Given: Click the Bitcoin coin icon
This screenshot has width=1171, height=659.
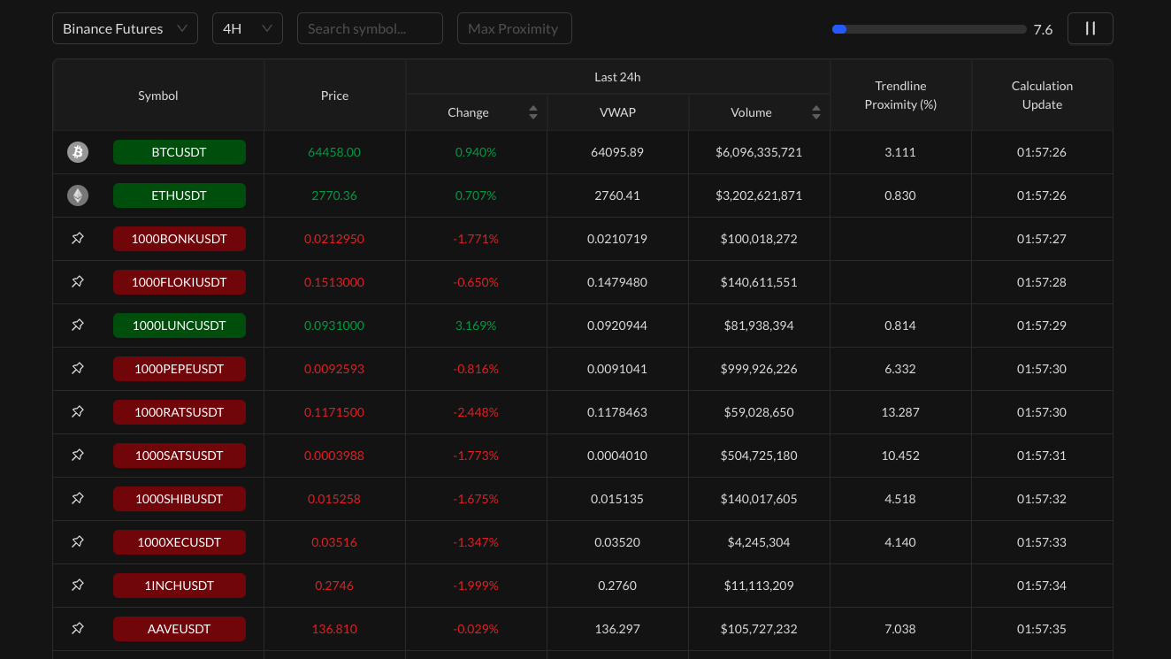Looking at the screenshot, I should tap(78, 152).
